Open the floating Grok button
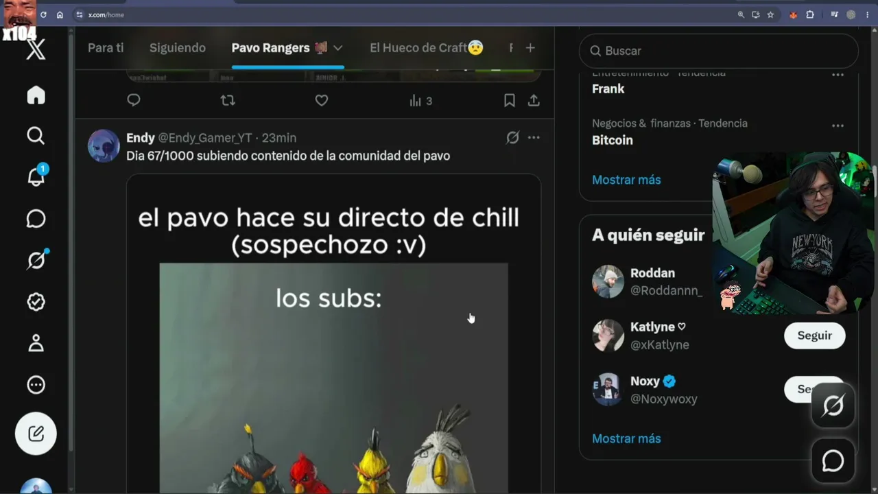 click(833, 405)
